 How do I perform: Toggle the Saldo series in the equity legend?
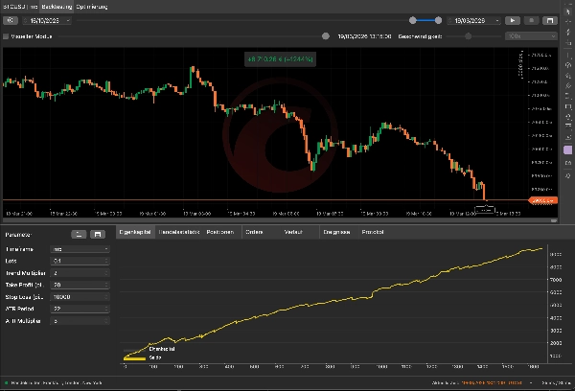pyautogui.click(x=143, y=357)
